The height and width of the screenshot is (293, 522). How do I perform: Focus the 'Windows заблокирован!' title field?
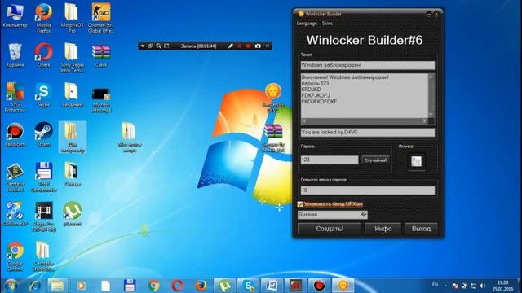(x=368, y=65)
